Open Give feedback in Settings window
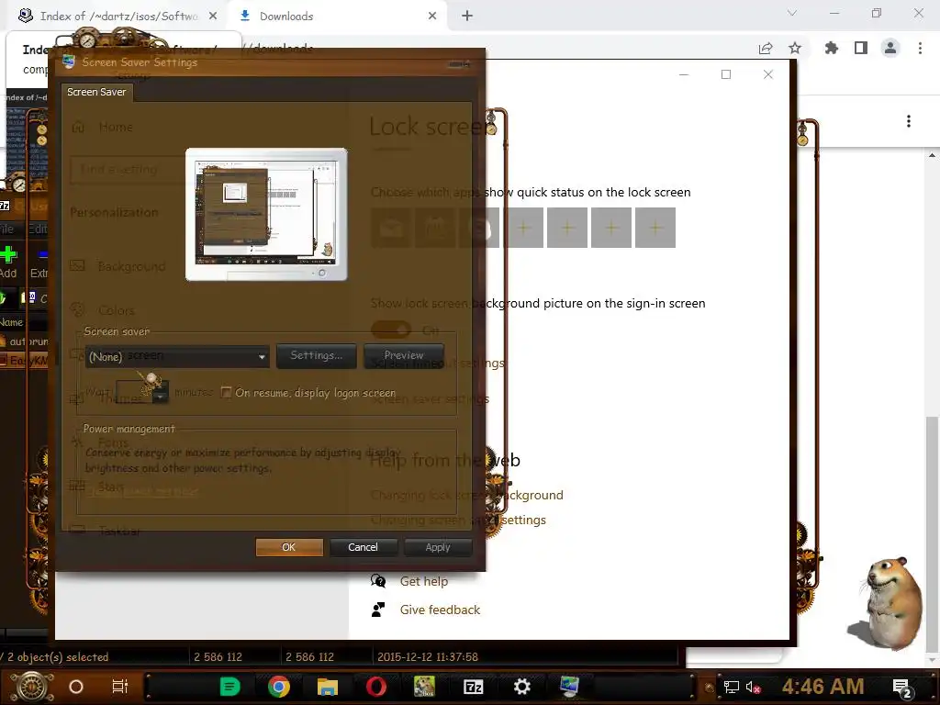Screen dimensions: 940x705 point(440,610)
